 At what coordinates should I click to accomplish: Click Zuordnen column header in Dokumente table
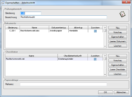coord(95,28)
